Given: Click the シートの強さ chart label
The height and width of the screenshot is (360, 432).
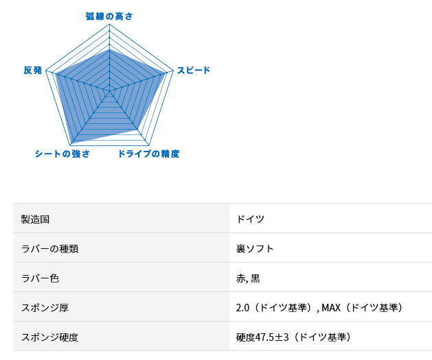Looking at the screenshot, I should [x=62, y=154].
